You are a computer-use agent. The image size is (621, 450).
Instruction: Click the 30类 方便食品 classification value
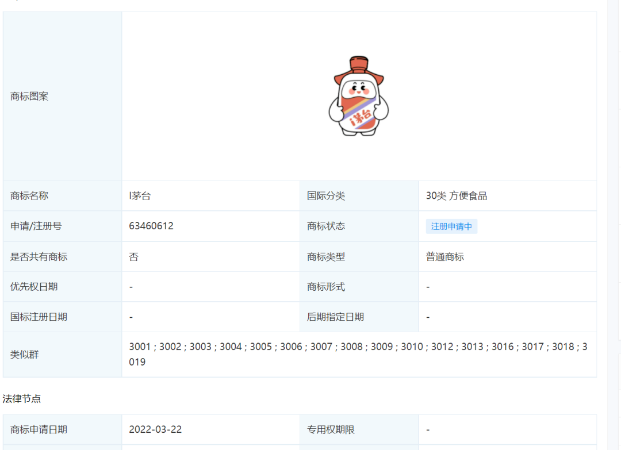(456, 195)
